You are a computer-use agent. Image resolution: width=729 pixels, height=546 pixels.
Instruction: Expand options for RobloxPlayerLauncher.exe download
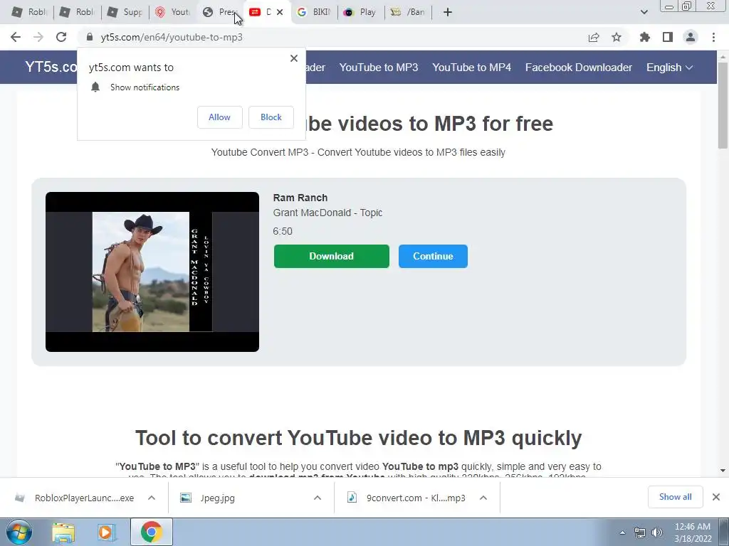tap(152, 498)
